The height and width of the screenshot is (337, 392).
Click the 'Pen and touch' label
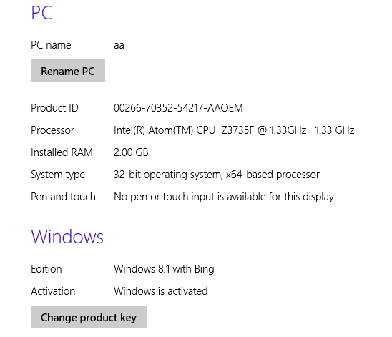[x=63, y=197]
